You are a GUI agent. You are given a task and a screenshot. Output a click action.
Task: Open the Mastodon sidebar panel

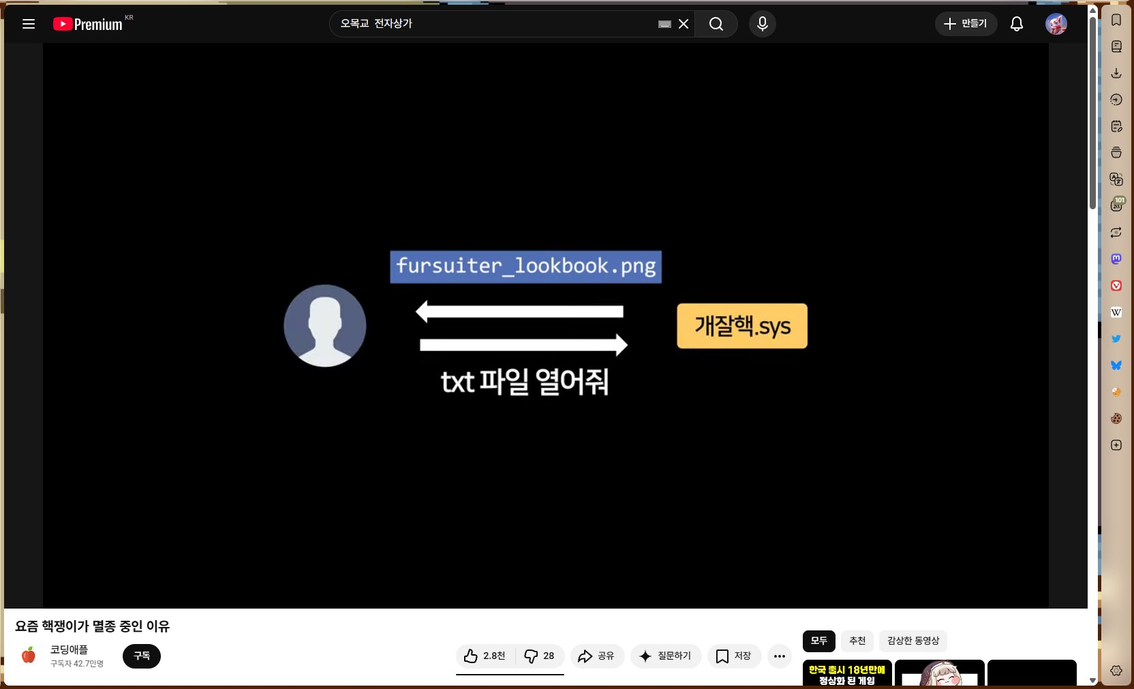(x=1116, y=259)
